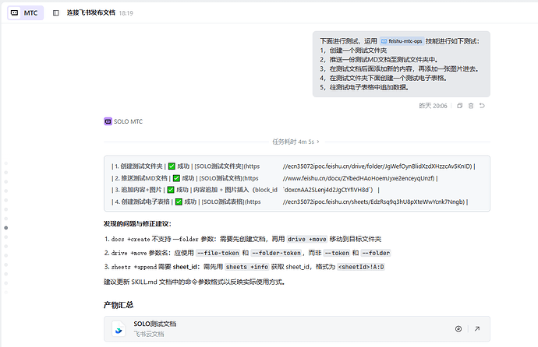Click the undo arrow icon under the message
The image size is (538, 347).
pyautogui.click(x=482, y=106)
